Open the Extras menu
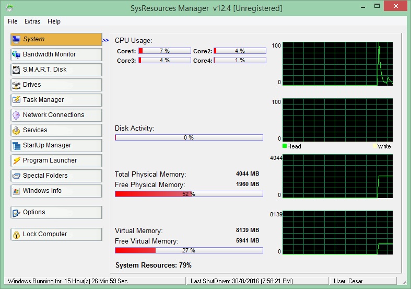The image size is (411, 289). 32,21
